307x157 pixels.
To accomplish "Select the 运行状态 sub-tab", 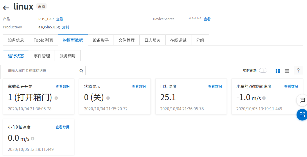I will 16,56.
